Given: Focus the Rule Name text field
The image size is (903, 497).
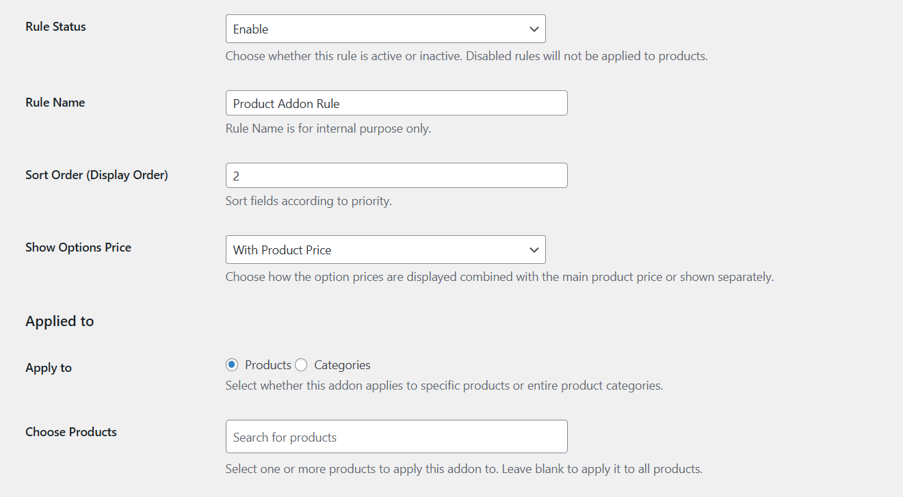Looking at the screenshot, I should [x=396, y=103].
